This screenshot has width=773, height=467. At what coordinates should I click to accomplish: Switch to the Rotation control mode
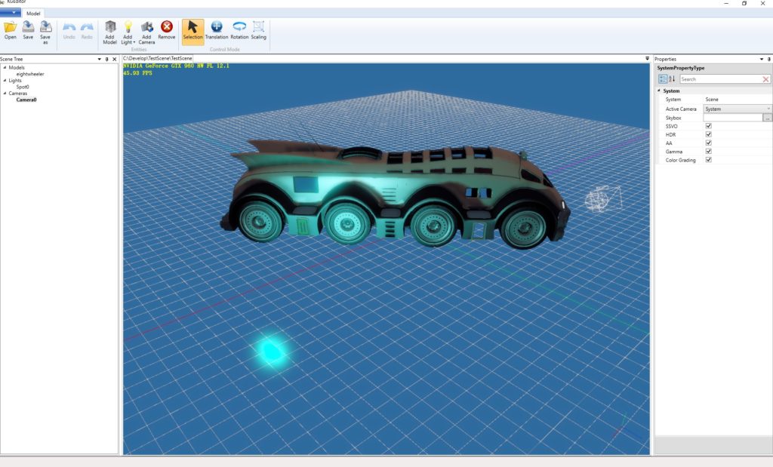click(239, 27)
